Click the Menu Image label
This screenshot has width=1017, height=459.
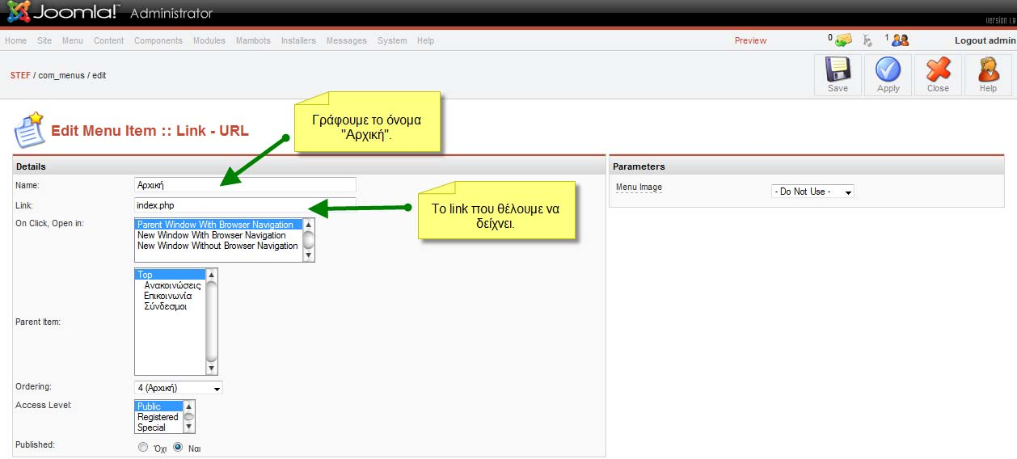(x=639, y=187)
